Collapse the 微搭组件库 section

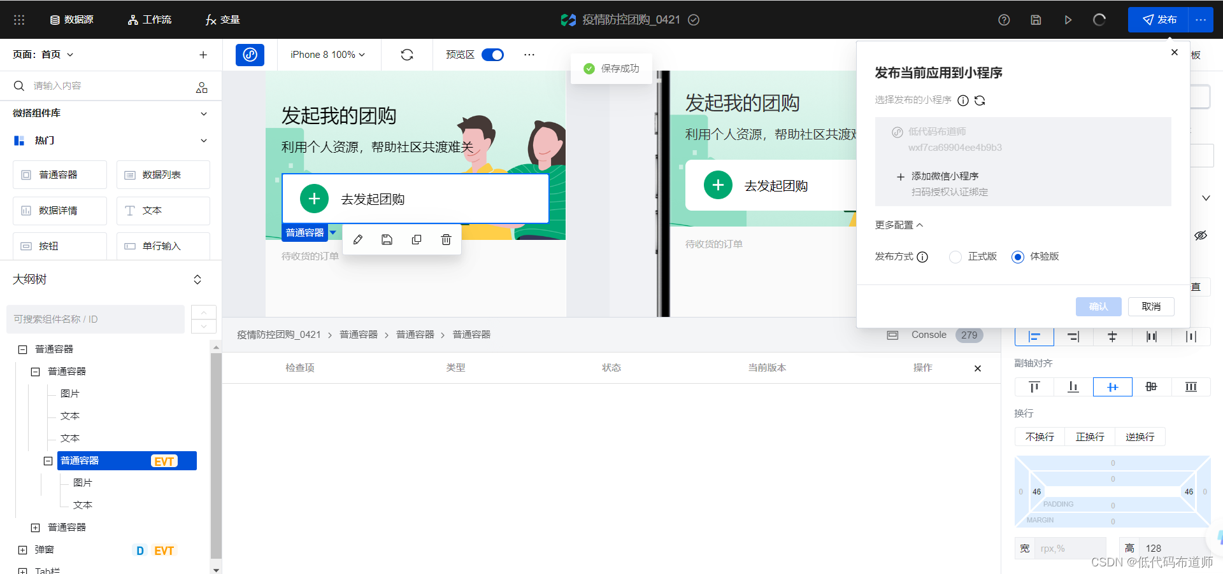pos(204,113)
